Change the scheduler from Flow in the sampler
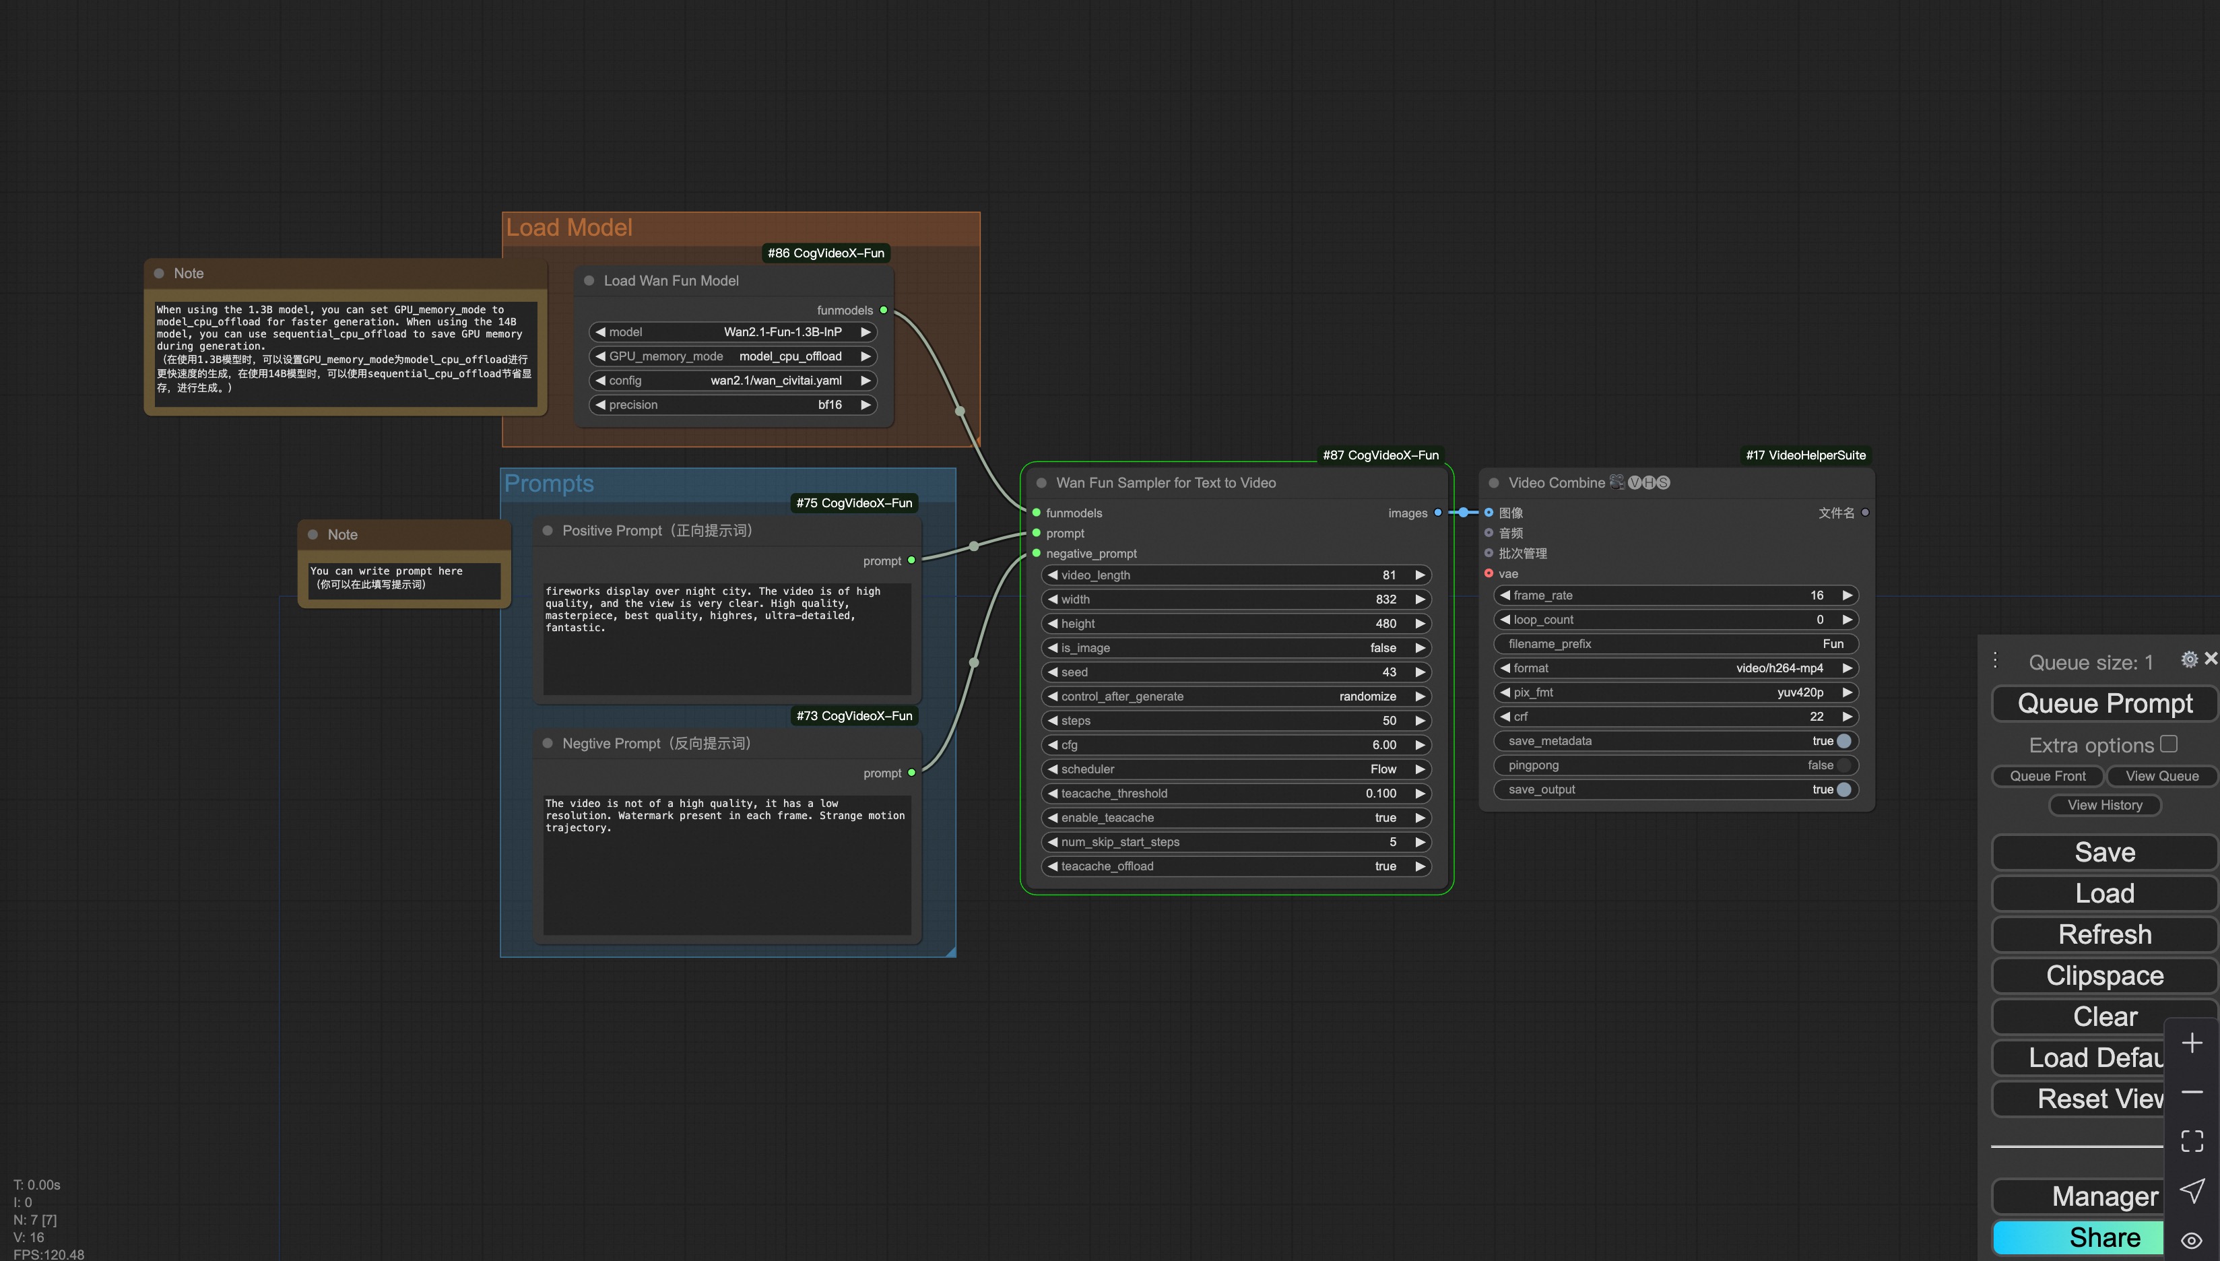Image resolution: width=2220 pixels, height=1261 pixels. point(1237,769)
